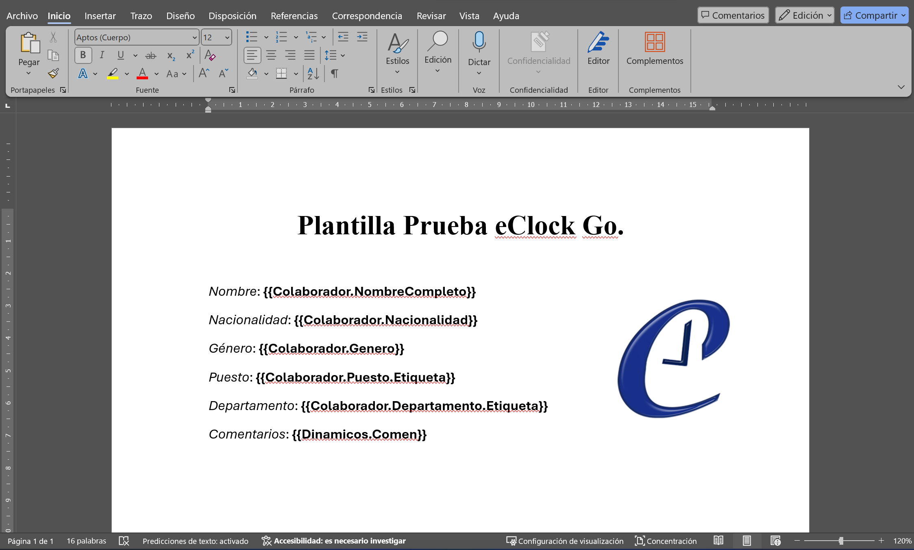Click zoom out minus button
914x550 pixels.
tap(797, 541)
